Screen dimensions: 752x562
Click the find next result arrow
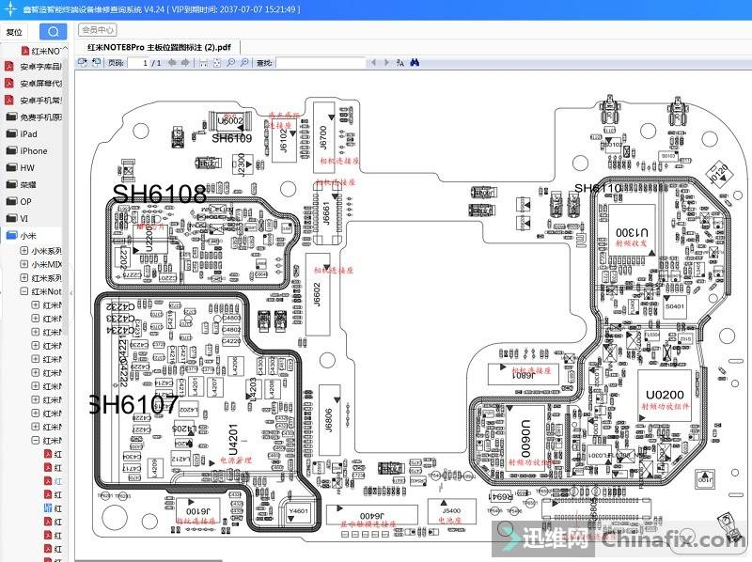(x=386, y=63)
